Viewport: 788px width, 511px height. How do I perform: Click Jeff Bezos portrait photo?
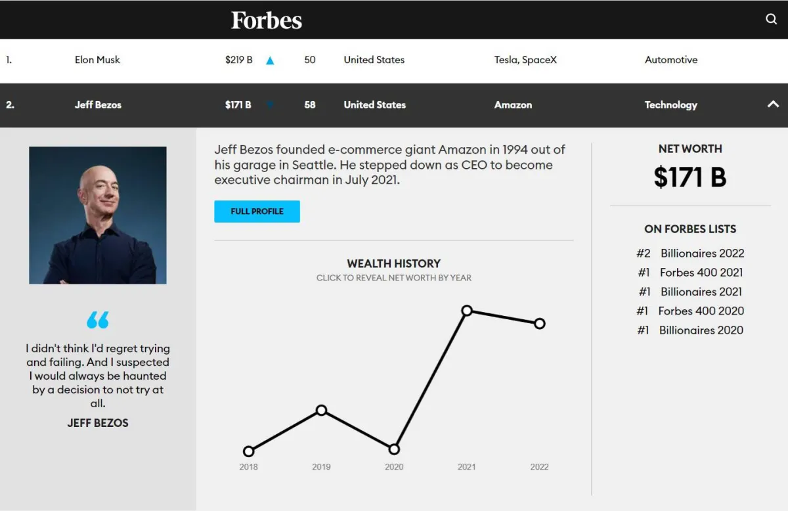(x=98, y=215)
